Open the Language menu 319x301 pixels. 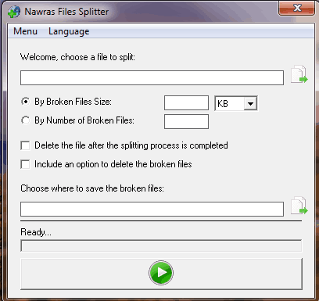(69, 31)
